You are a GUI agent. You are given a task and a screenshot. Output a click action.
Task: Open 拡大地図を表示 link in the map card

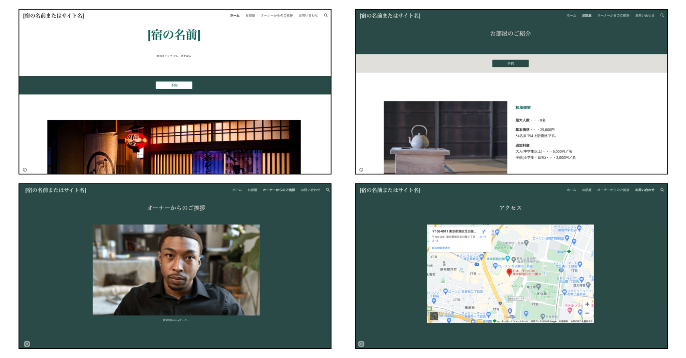tap(441, 248)
